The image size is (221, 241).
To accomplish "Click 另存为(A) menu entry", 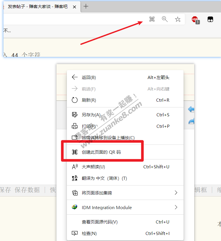I will tap(91, 115).
